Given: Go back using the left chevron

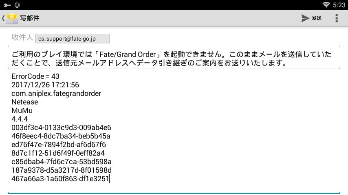Looking at the screenshot, I should tap(3, 18).
